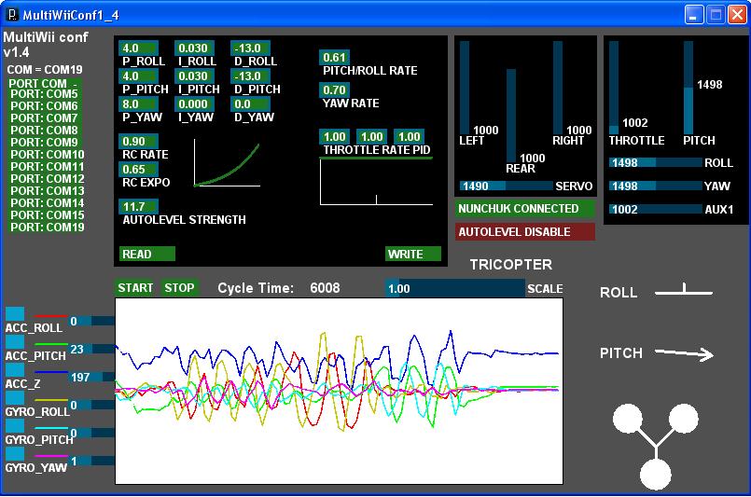Click the READ button
The image size is (751, 497).
[x=147, y=254]
